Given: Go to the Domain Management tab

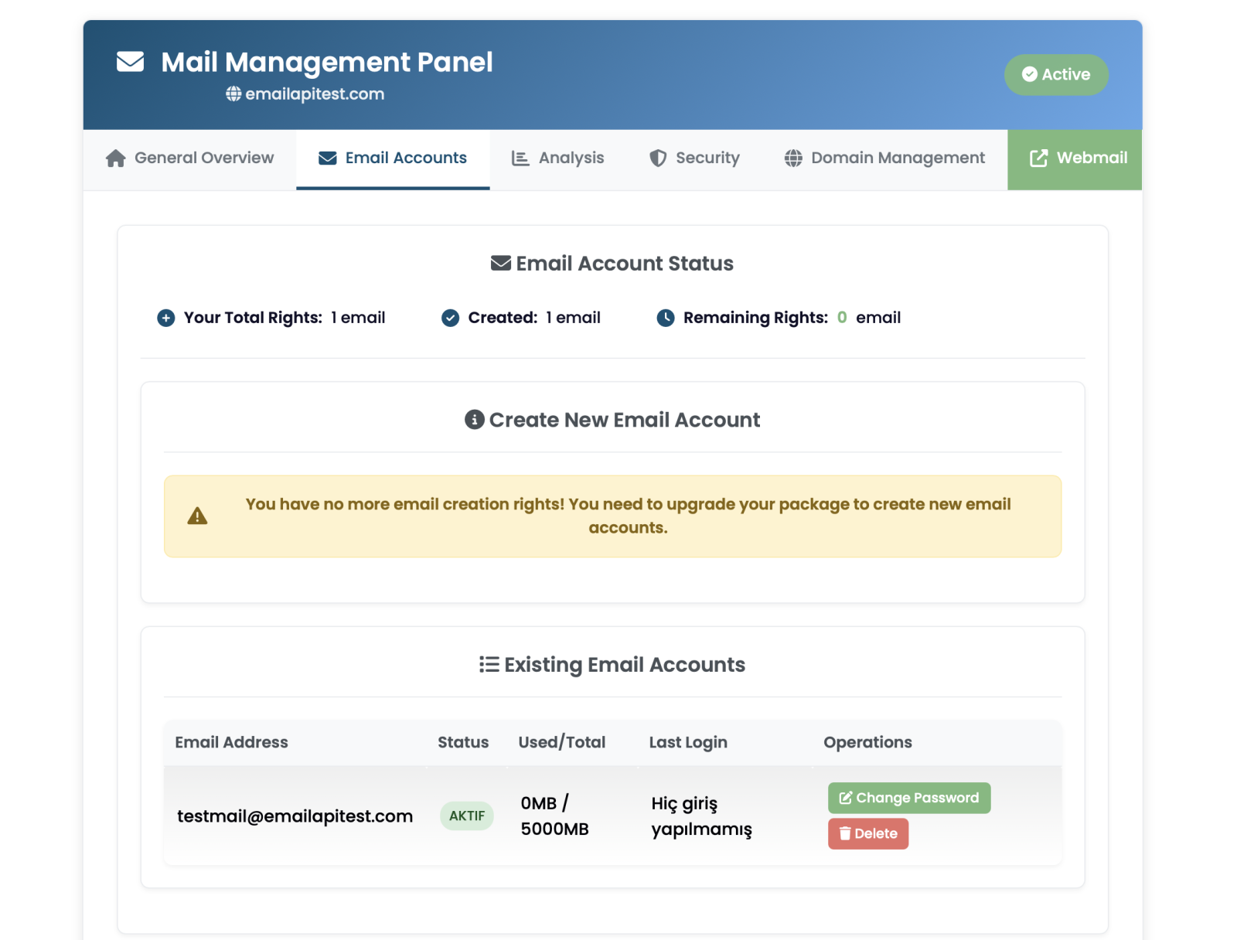Looking at the screenshot, I should click(884, 158).
